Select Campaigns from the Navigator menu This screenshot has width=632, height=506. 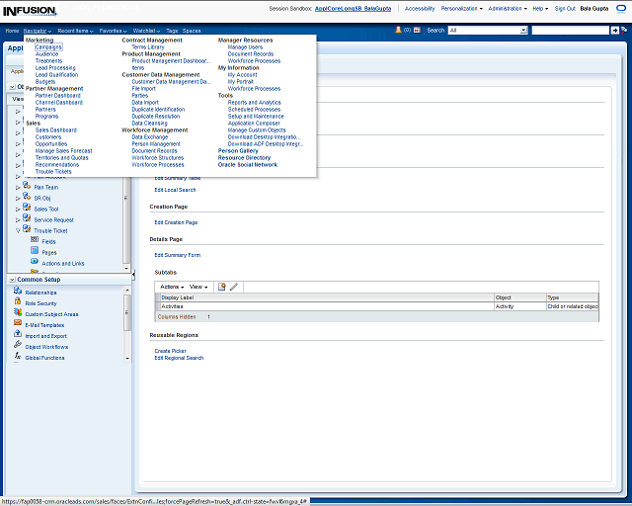[x=48, y=46]
